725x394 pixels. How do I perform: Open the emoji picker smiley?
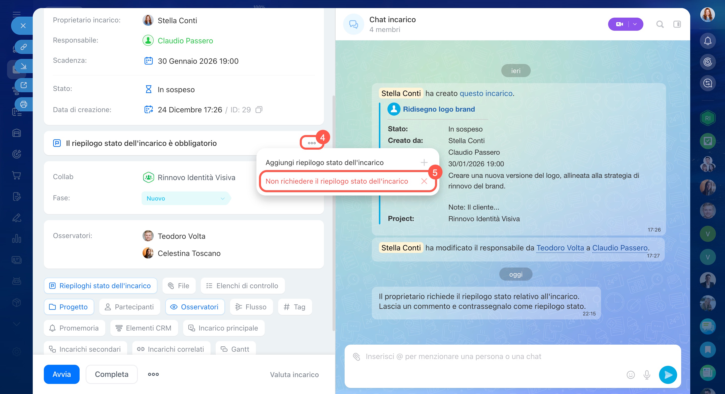(631, 375)
